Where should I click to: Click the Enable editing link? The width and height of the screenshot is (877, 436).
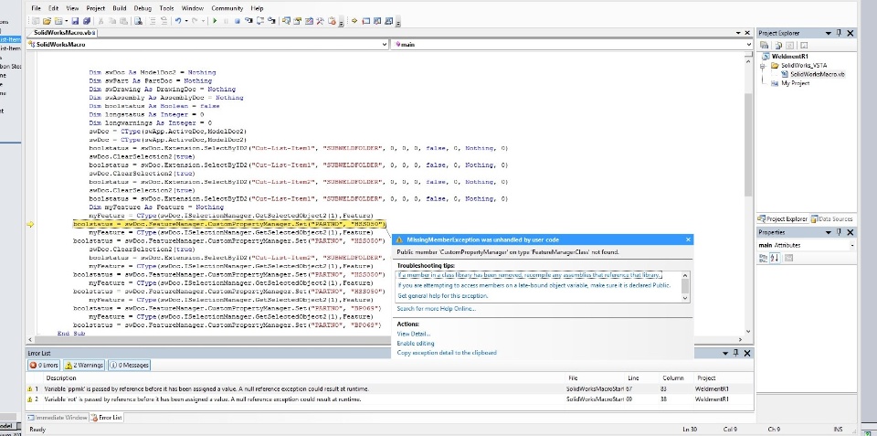tap(416, 343)
